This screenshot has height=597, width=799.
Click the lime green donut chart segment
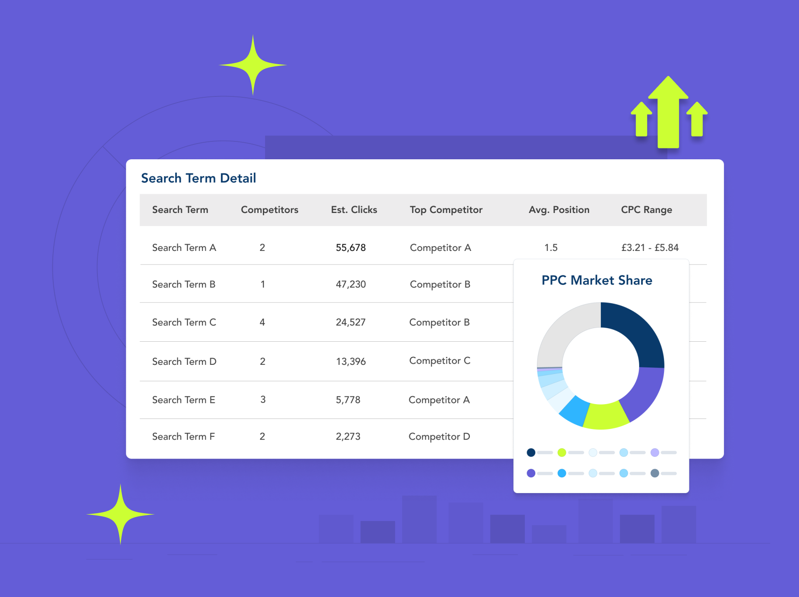pyautogui.click(x=605, y=416)
